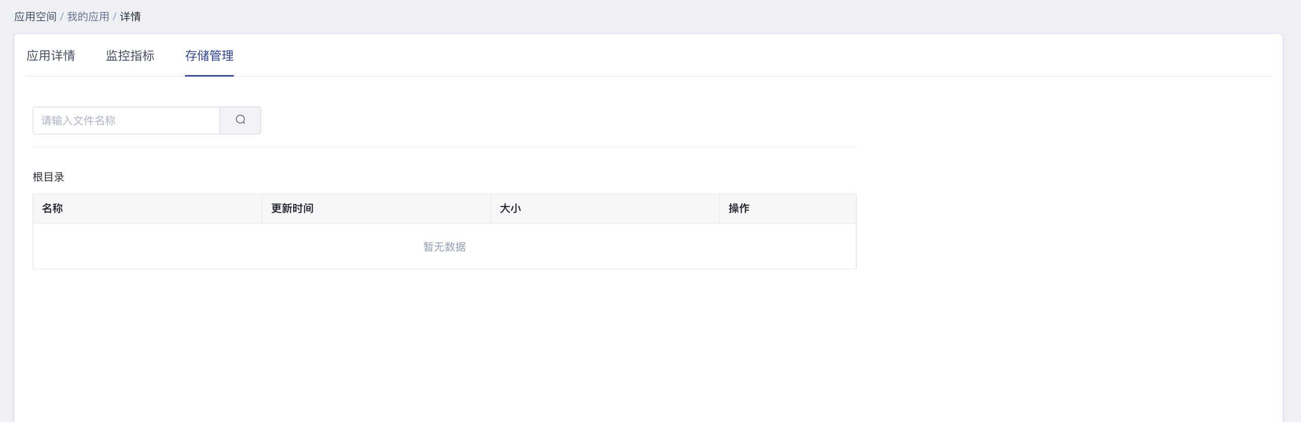This screenshot has width=1301, height=422.
Task: Click the slash separator after 应用空间
Action: click(62, 17)
